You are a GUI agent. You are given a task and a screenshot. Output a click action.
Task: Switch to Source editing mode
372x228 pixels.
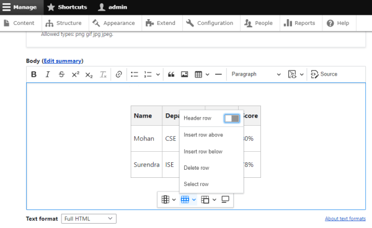click(324, 74)
